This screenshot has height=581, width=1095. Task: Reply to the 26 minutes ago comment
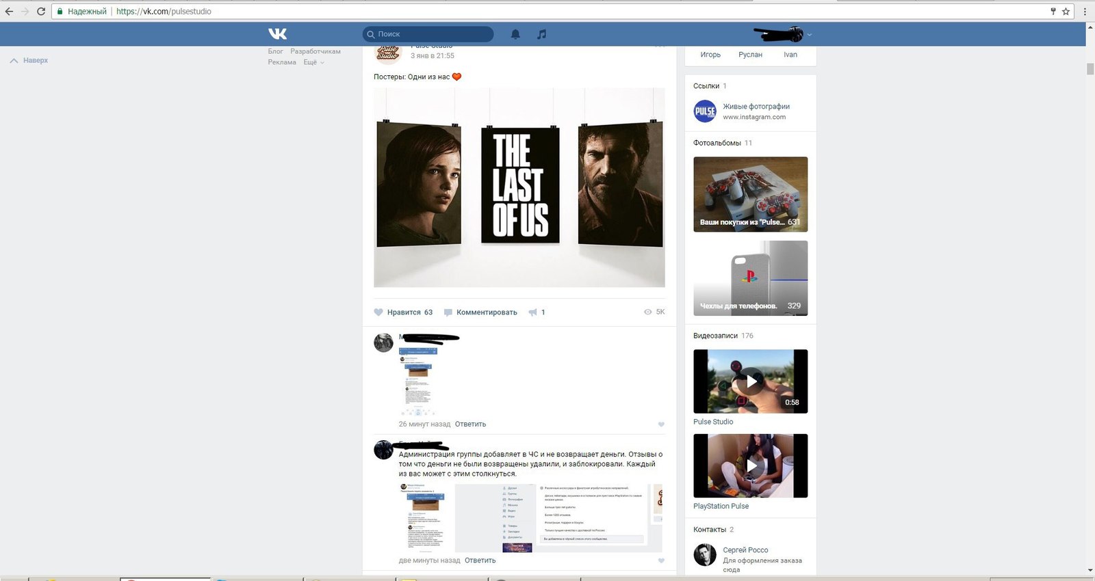pyautogui.click(x=470, y=424)
